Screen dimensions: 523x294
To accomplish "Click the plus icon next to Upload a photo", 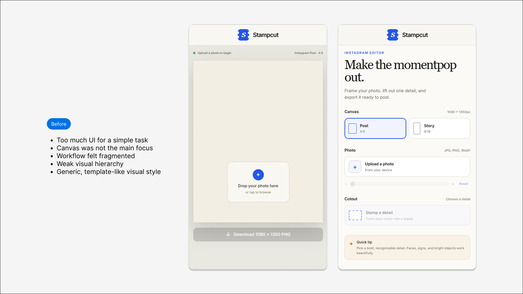I will [x=355, y=167].
